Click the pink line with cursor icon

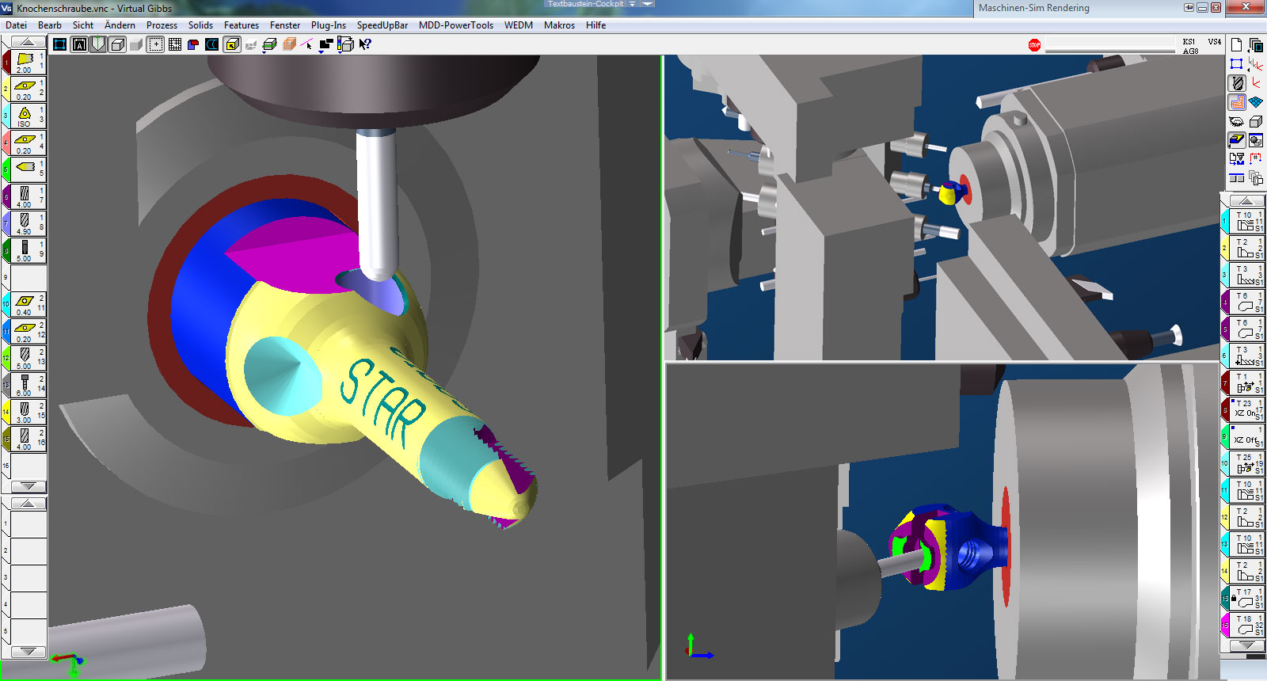click(307, 44)
